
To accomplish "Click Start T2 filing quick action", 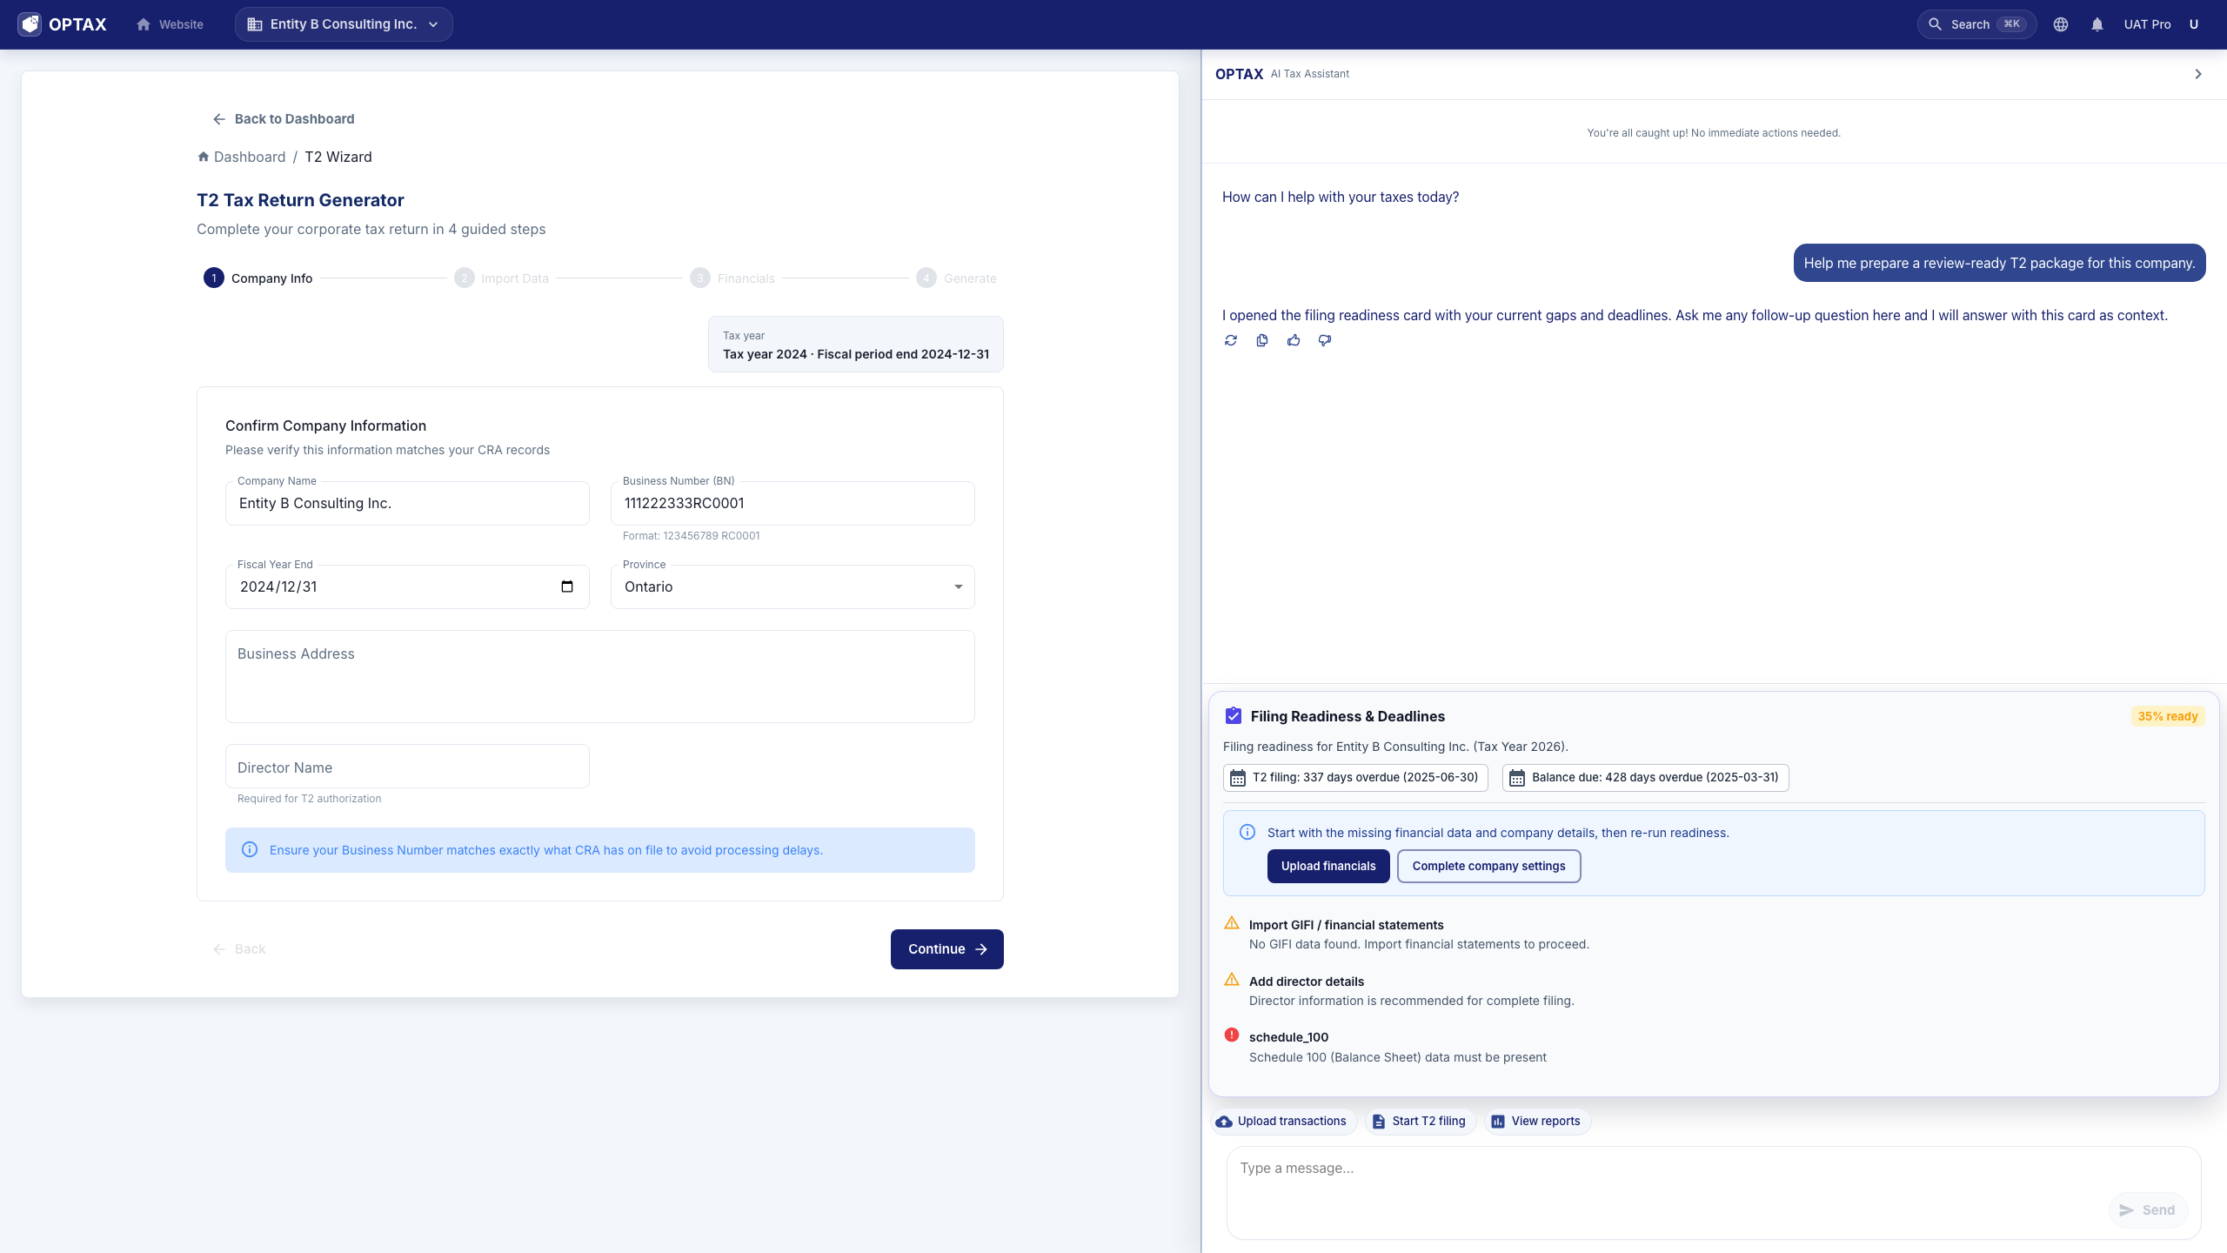I will (1419, 1122).
